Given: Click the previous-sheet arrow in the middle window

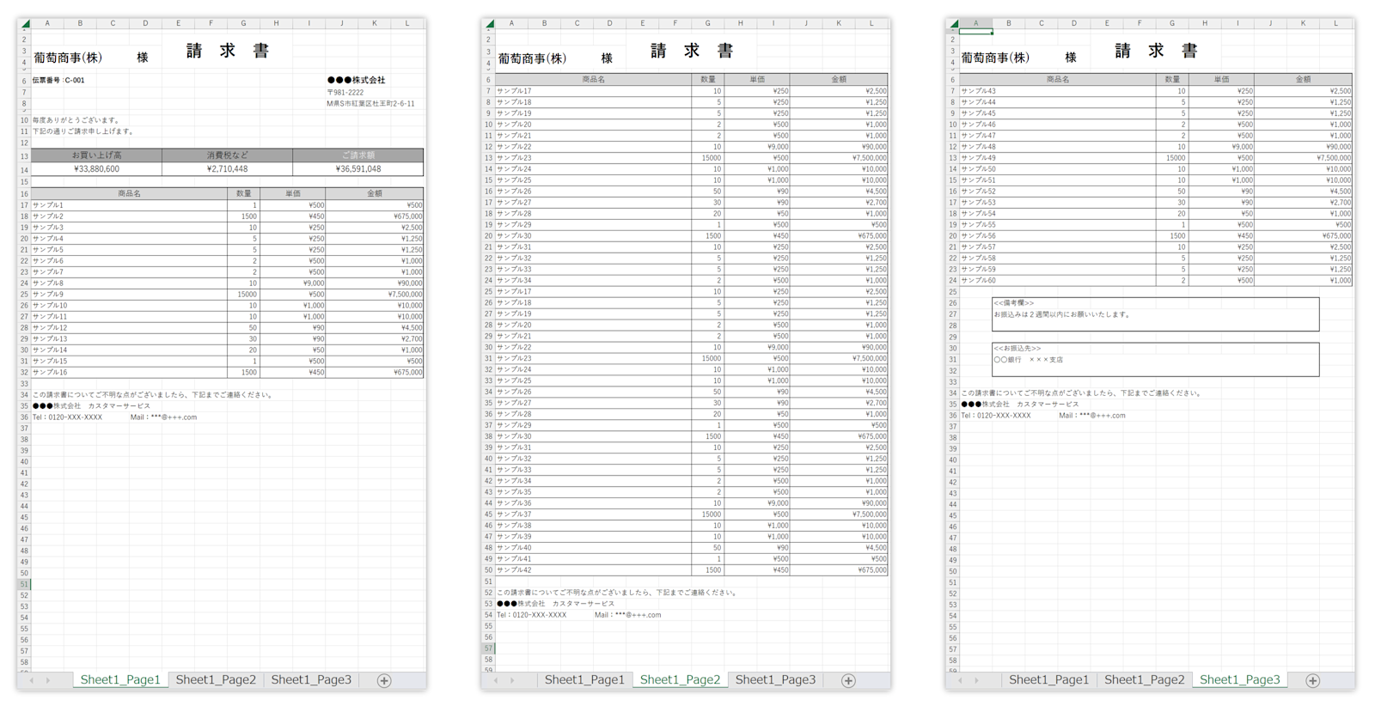Looking at the screenshot, I should tap(496, 680).
